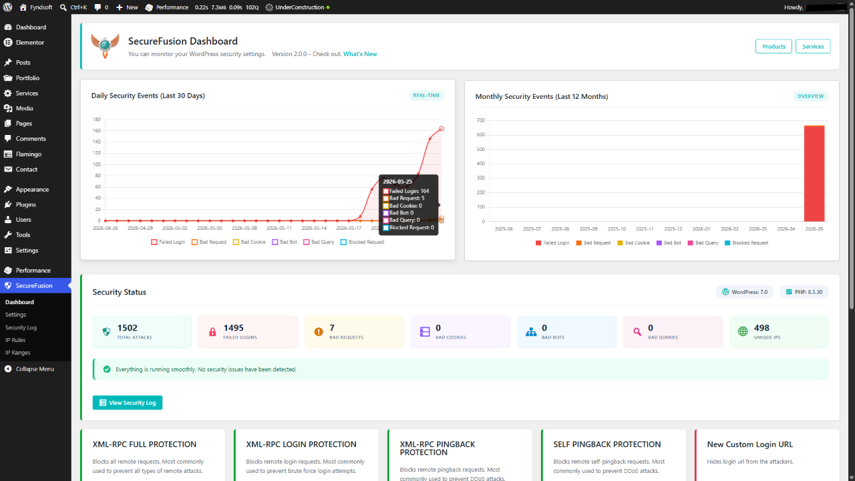Click the UnderConstruction gear icon
Screen dimensions: 855x481
click(269, 7)
